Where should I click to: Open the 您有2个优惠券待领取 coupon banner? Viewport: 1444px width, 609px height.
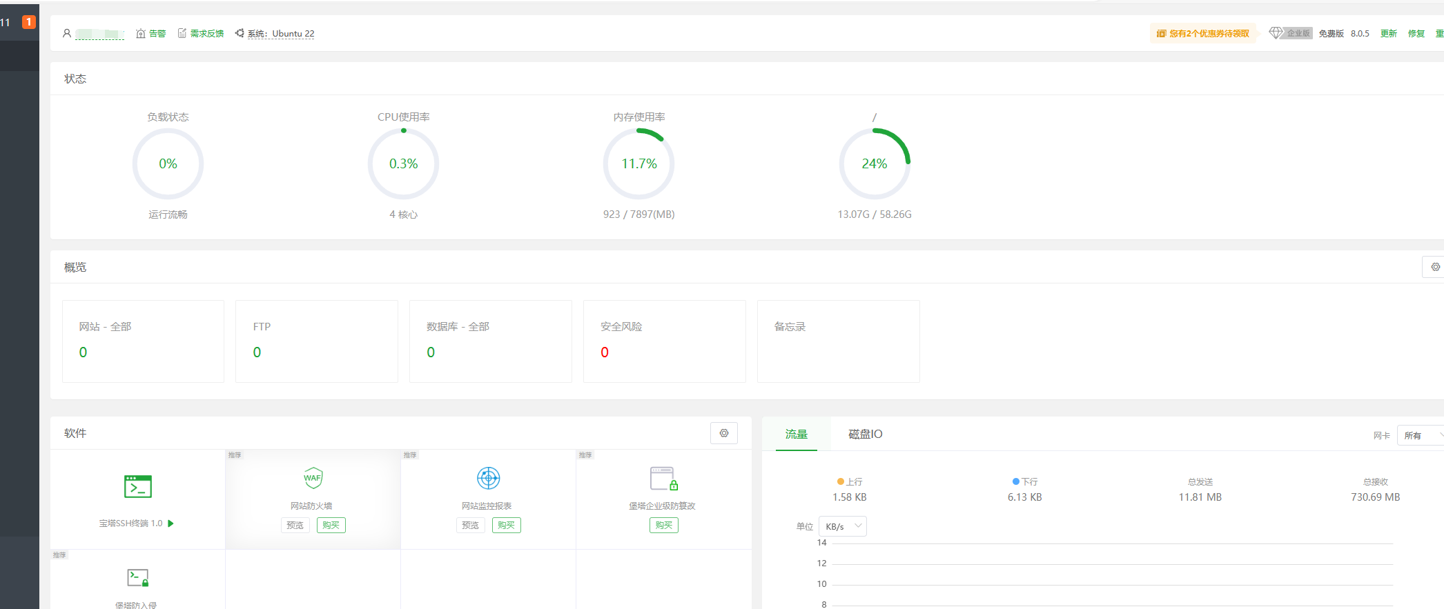1203,33
